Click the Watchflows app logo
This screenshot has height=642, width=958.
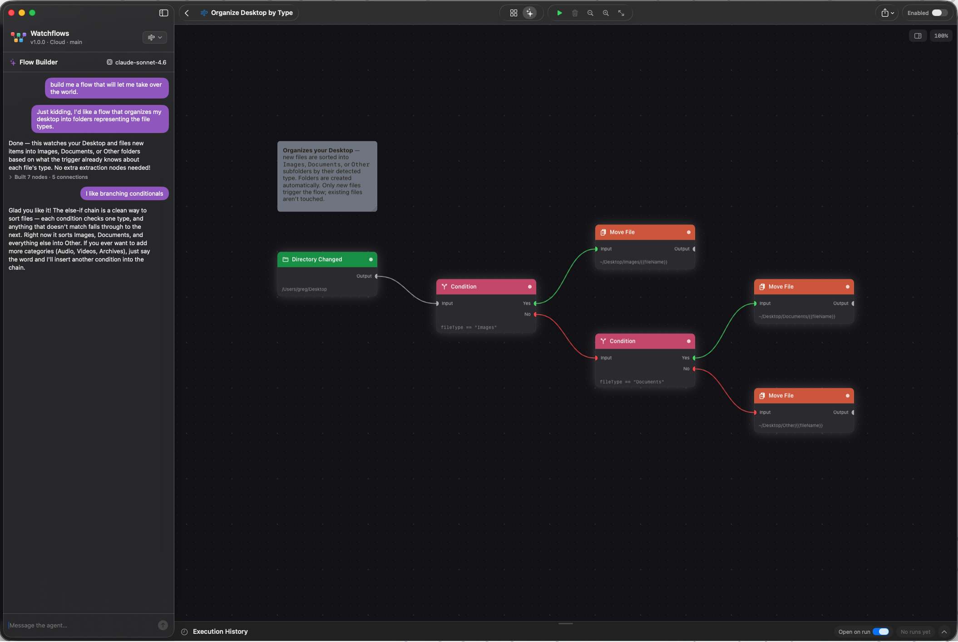[x=18, y=37]
